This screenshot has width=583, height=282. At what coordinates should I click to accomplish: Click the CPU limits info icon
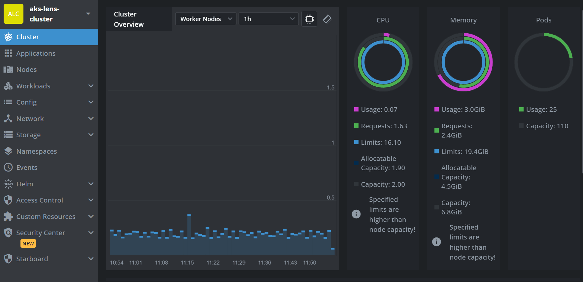[x=356, y=214]
